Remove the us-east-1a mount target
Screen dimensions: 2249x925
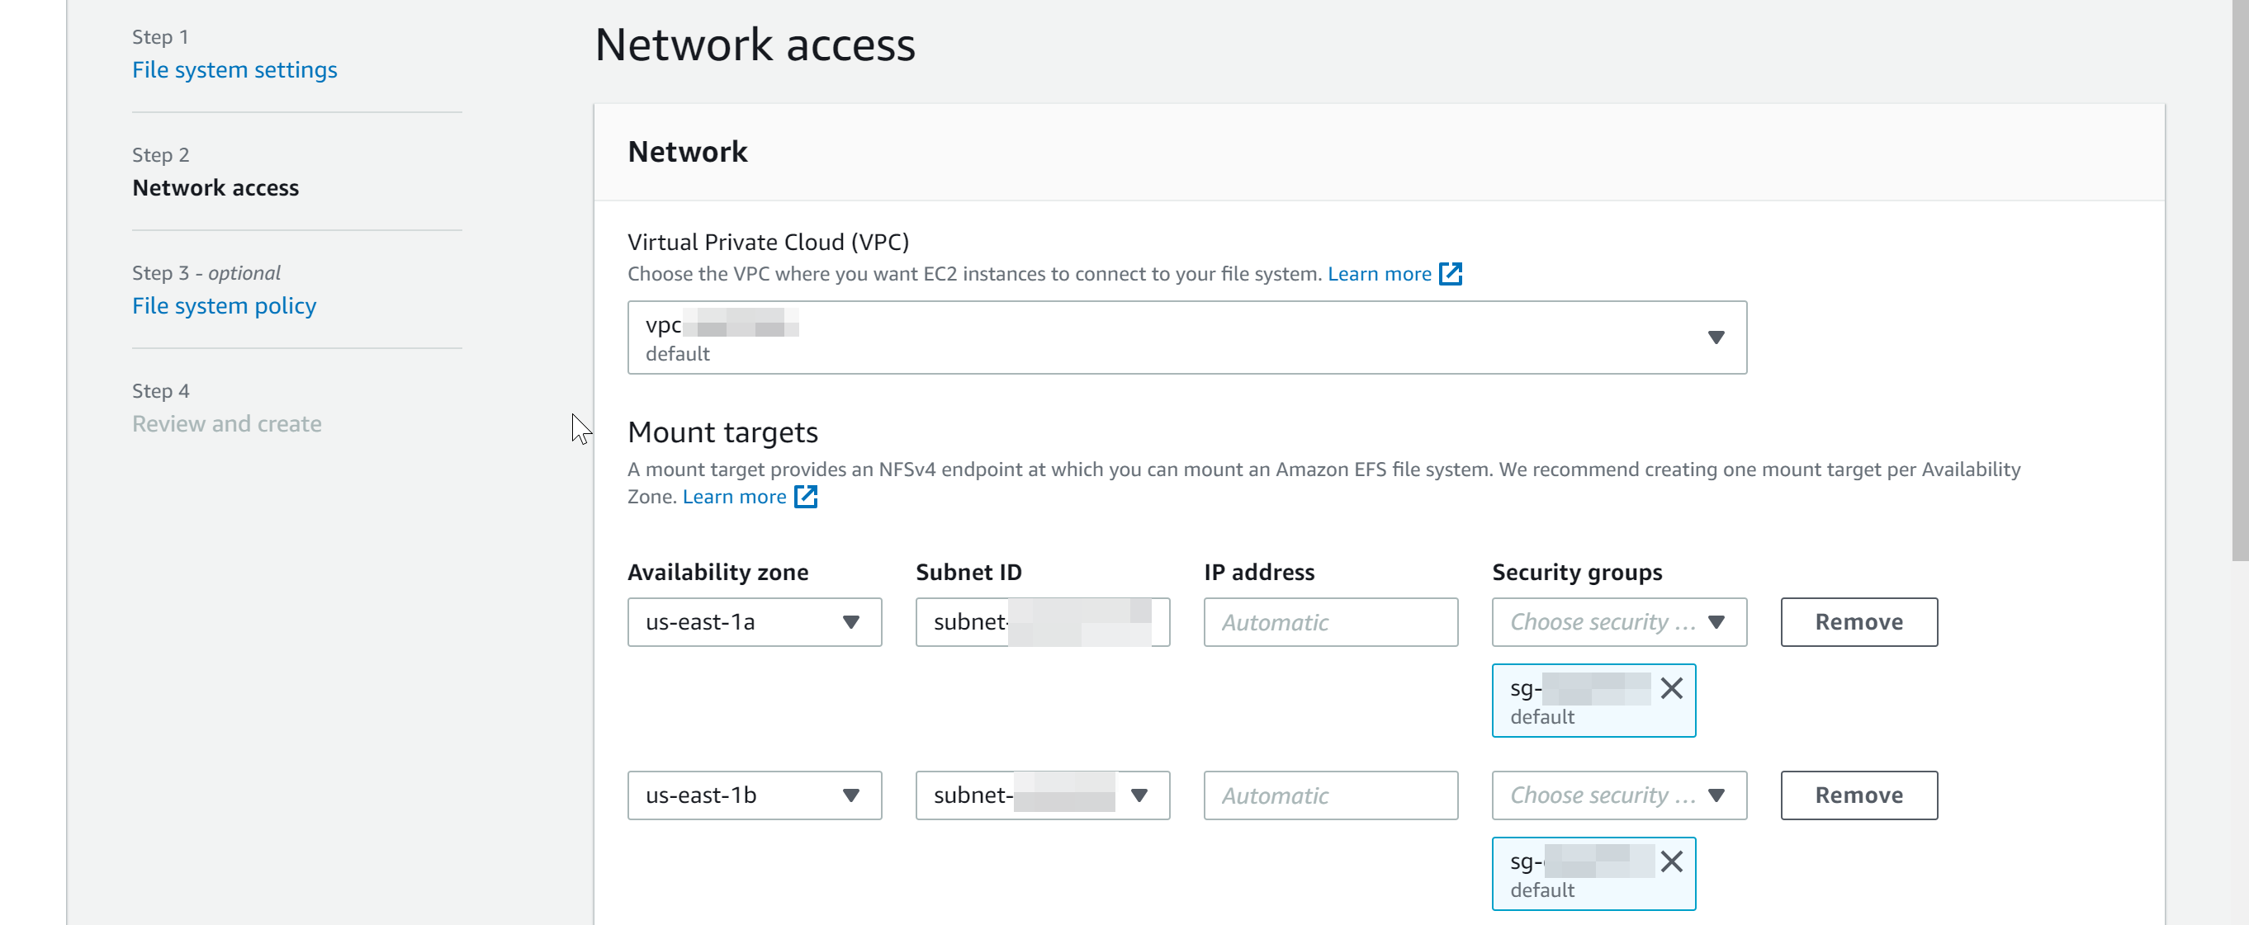(1858, 622)
